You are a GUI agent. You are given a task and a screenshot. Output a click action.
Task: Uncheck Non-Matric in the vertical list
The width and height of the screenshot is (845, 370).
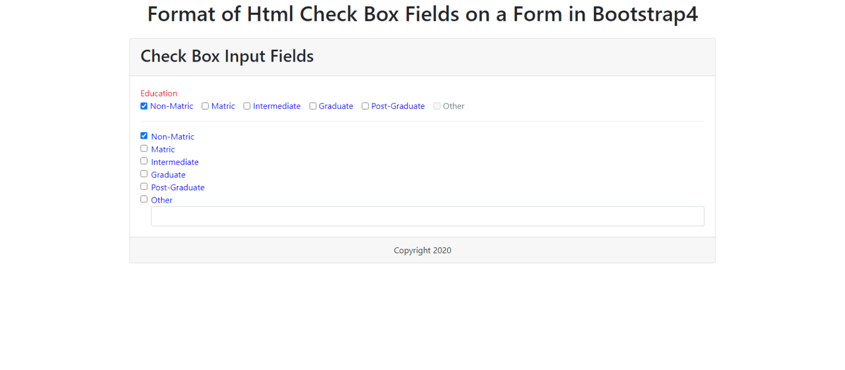click(144, 135)
